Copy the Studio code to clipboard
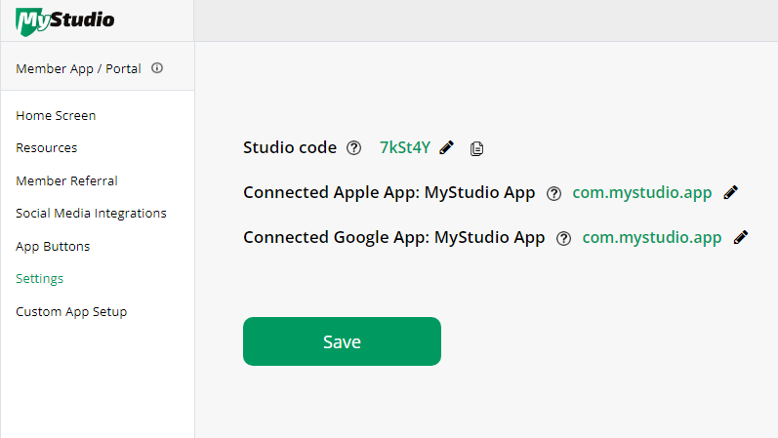The image size is (778, 438). [476, 148]
